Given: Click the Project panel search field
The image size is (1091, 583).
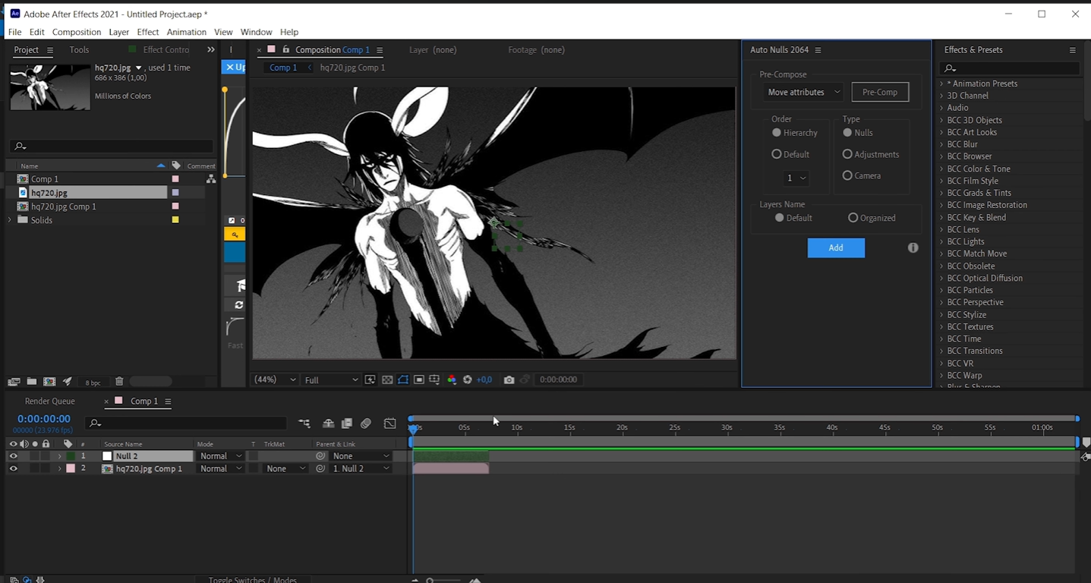Looking at the screenshot, I should (x=112, y=146).
